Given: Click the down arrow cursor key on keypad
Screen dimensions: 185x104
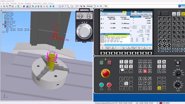Looking at the screenshot, I should tap(164, 46).
